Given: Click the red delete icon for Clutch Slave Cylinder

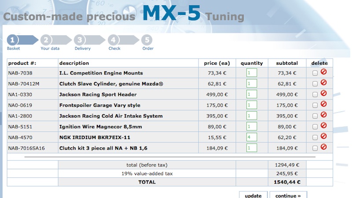Looking at the screenshot, I should tap(323, 82).
